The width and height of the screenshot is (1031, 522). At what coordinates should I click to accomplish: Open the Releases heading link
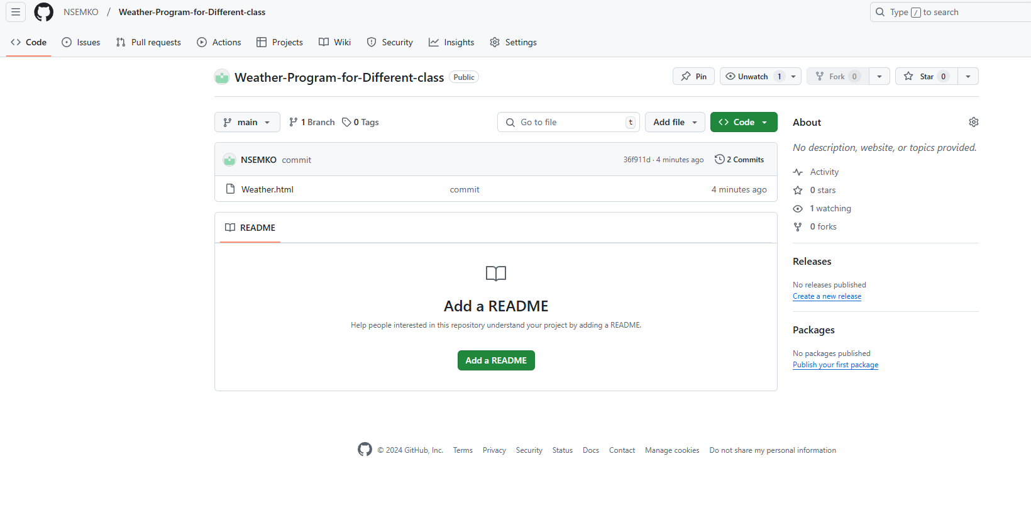point(812,262)
